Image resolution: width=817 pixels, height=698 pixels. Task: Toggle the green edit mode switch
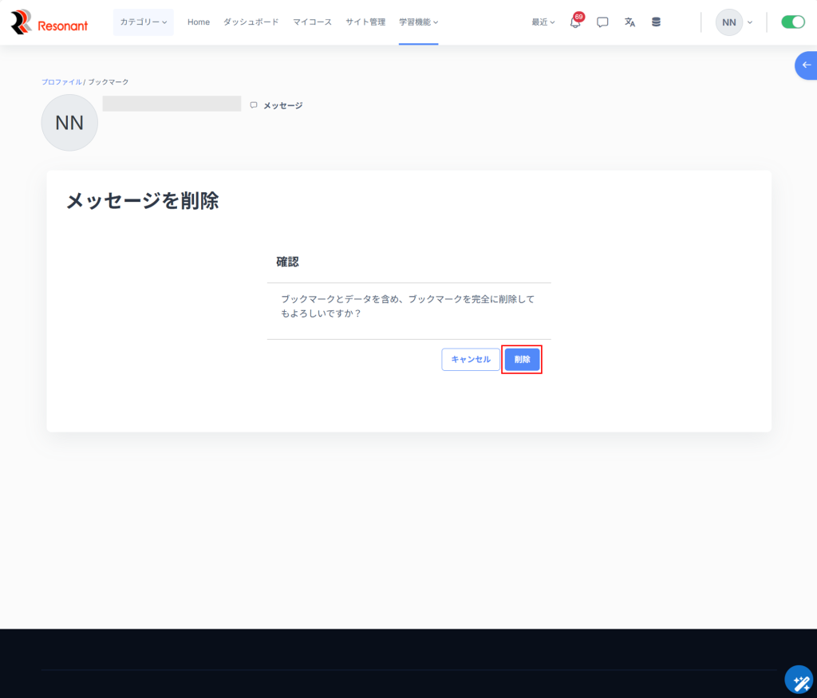click(x=792, y=22)
